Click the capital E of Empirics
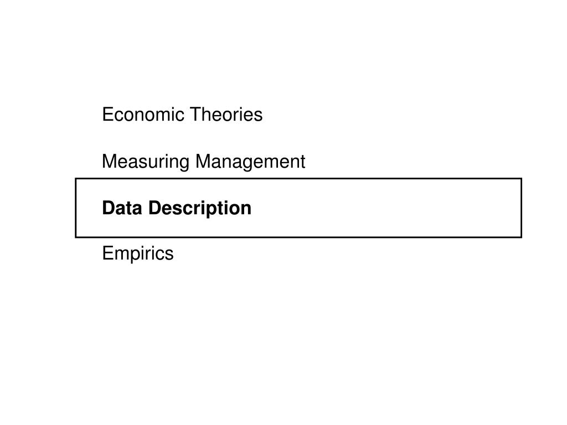Image resolution: width=567 pixels, height=425 pixels. tap(108, 253)
